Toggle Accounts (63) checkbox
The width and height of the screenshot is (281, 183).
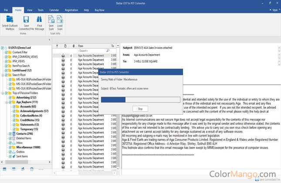click(14, 106)
